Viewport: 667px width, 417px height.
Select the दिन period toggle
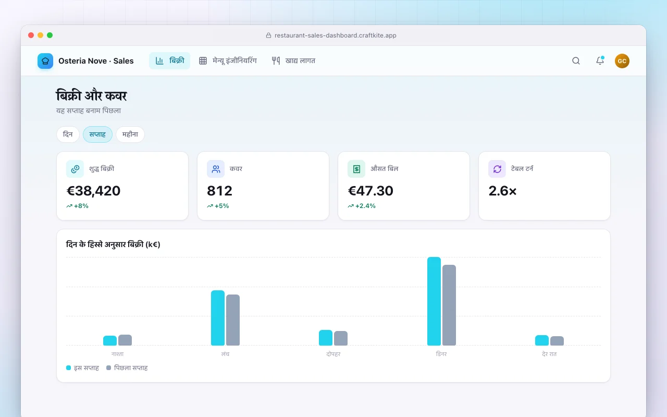tap(68, 134)
